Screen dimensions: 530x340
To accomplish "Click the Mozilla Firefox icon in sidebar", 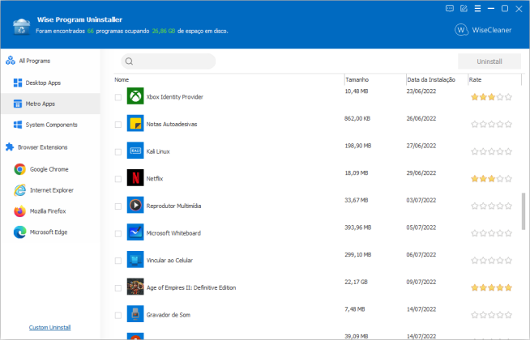I will (x=19, y=211).
